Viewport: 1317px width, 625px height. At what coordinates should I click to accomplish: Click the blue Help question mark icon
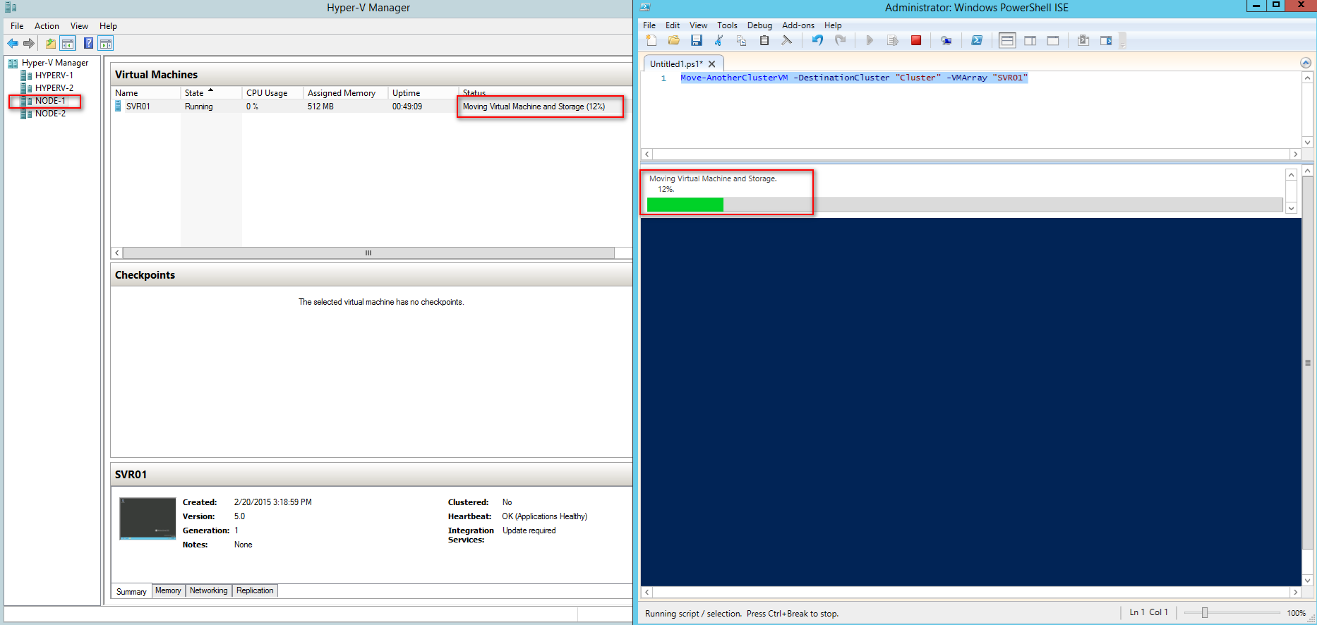point(88,44)
